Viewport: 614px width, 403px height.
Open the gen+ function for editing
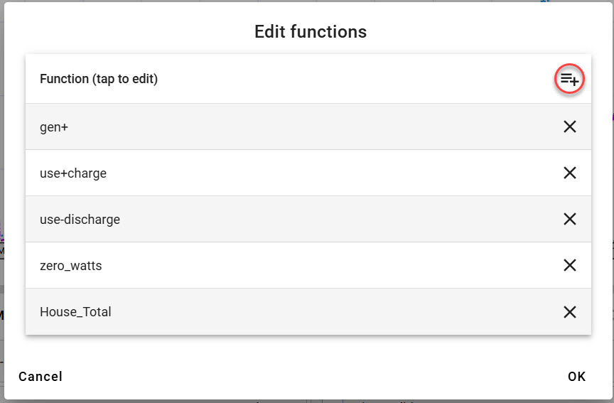point(54,127)
